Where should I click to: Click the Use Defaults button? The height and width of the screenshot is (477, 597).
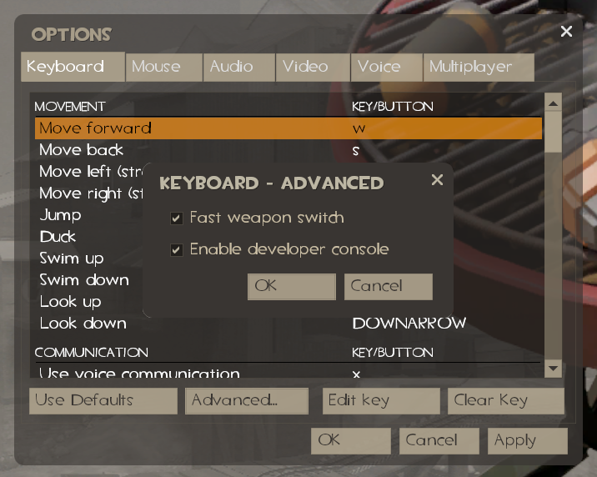(103, 401)
